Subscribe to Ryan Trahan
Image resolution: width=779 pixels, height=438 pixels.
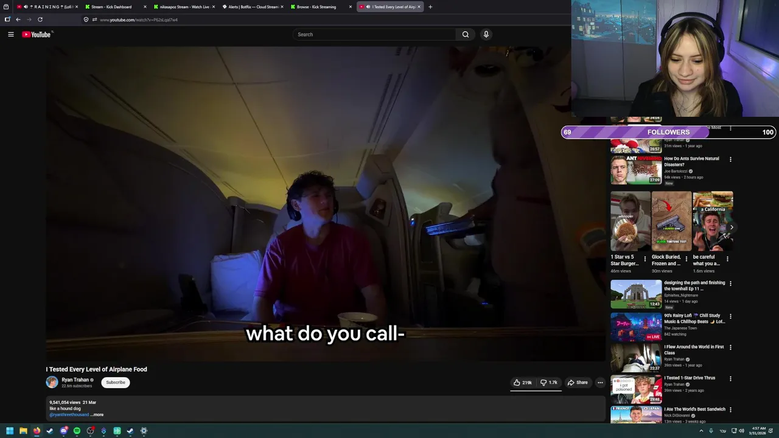pos(115,383)
